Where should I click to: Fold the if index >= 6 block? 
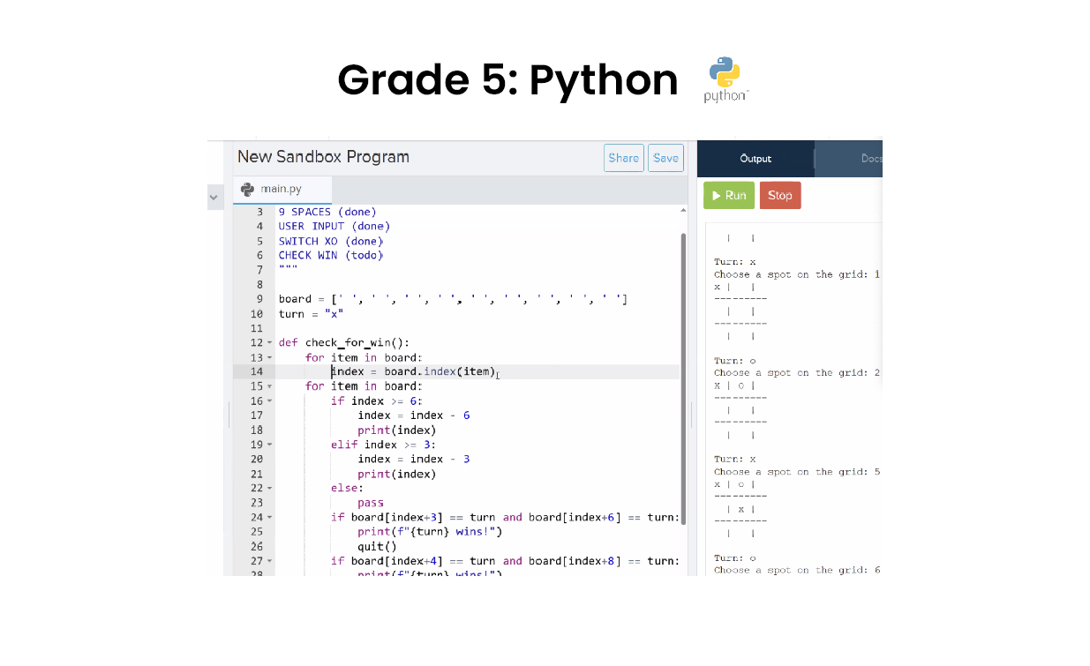tap(269, 400)
